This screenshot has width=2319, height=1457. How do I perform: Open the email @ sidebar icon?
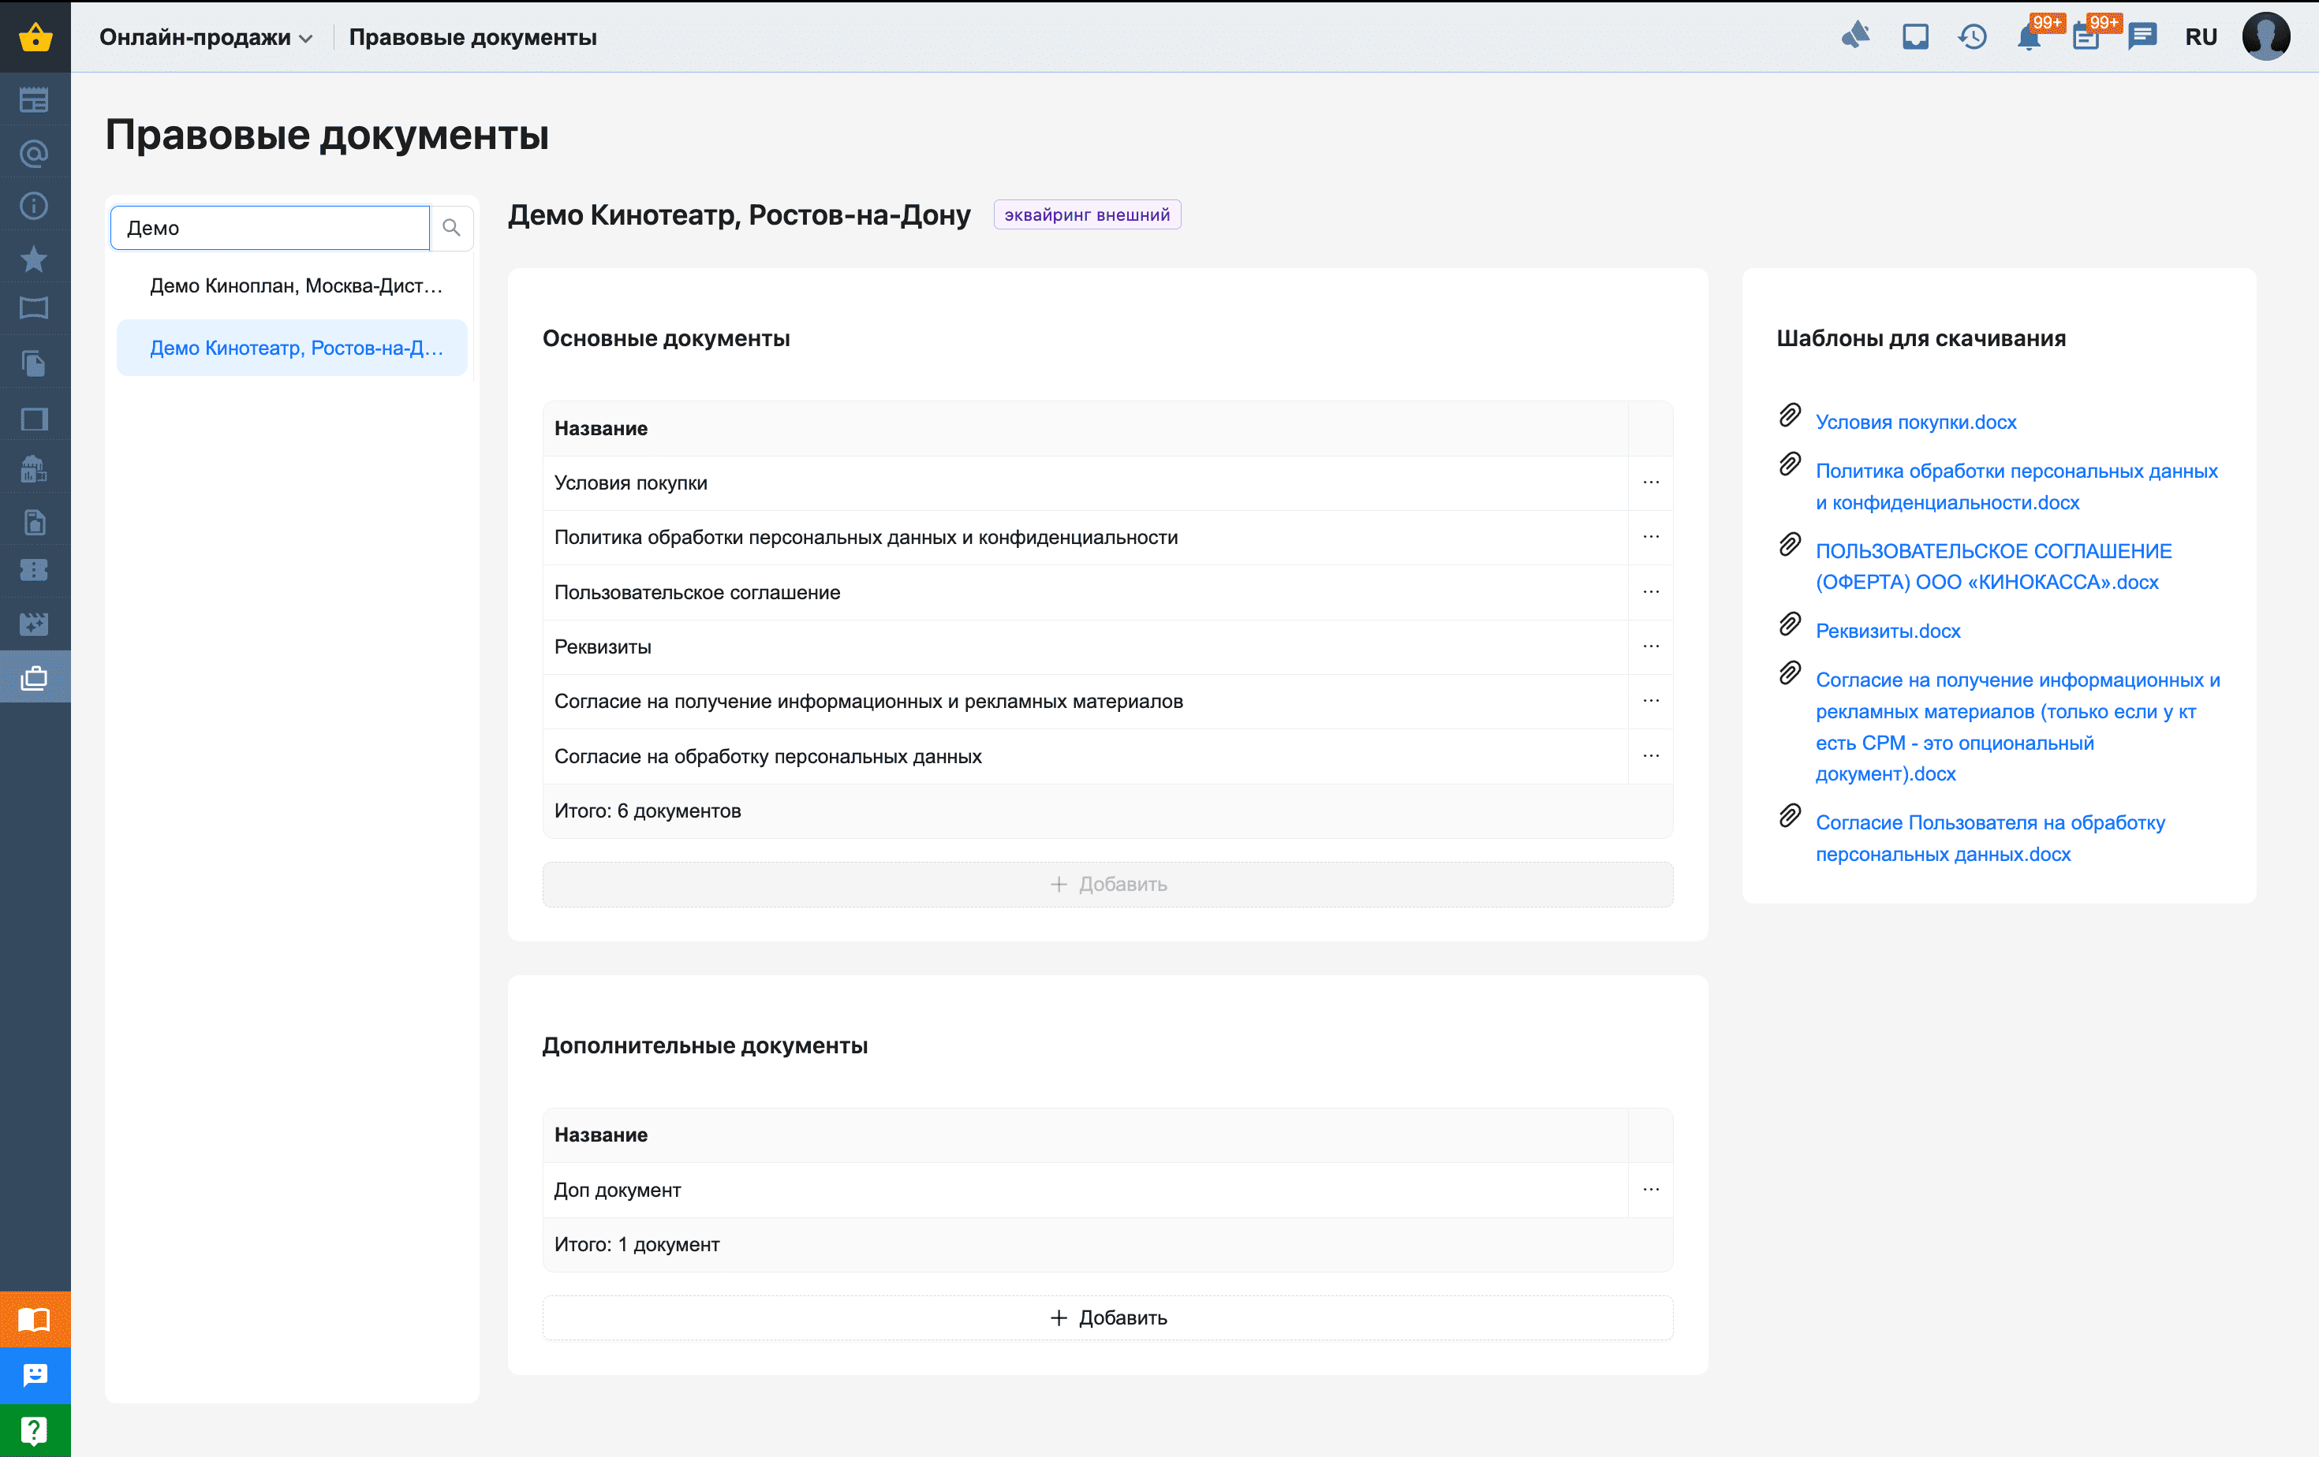click(x=35, y=153)
